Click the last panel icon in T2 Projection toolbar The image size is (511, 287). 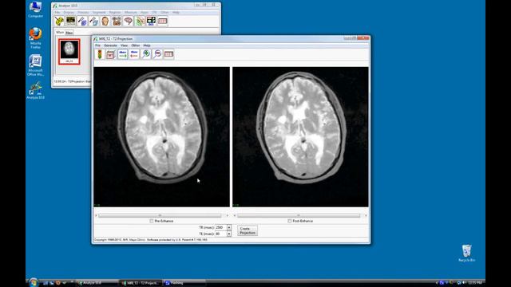[168, 54]
